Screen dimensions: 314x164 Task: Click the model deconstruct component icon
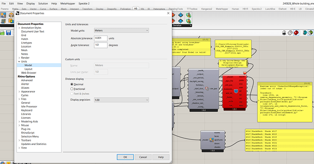point(211,140)
